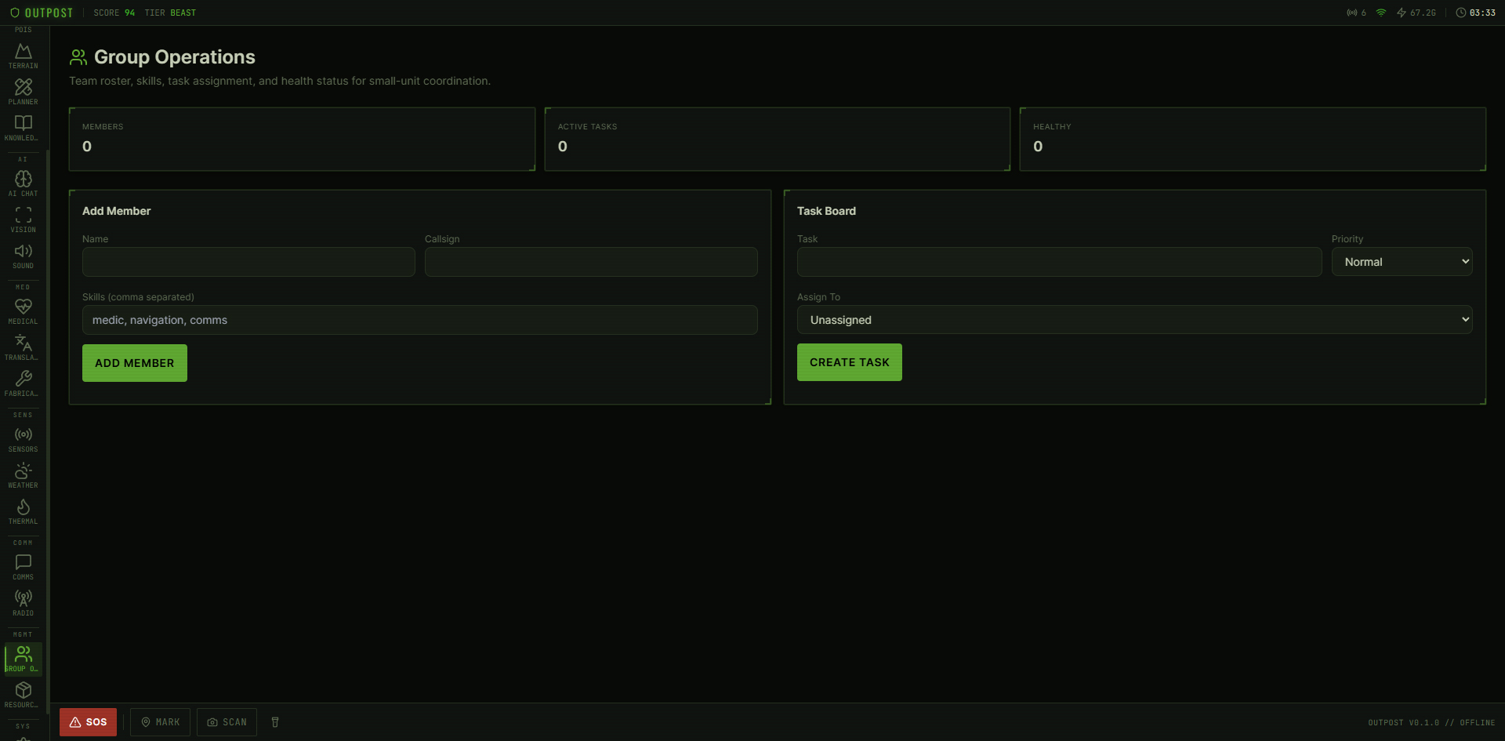Open the Terrain sidebar icon
The width and height of the screenshot is (1505, 741).
(24, 56)
